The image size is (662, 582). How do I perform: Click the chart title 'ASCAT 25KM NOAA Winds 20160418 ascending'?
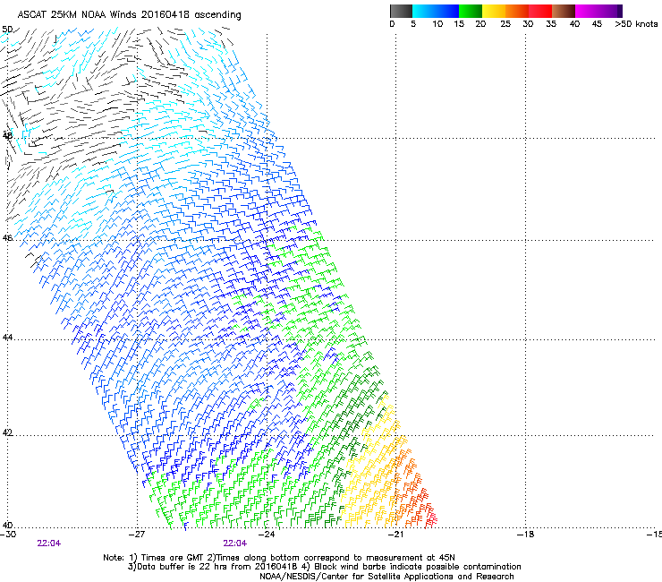[x=129, y=15]
